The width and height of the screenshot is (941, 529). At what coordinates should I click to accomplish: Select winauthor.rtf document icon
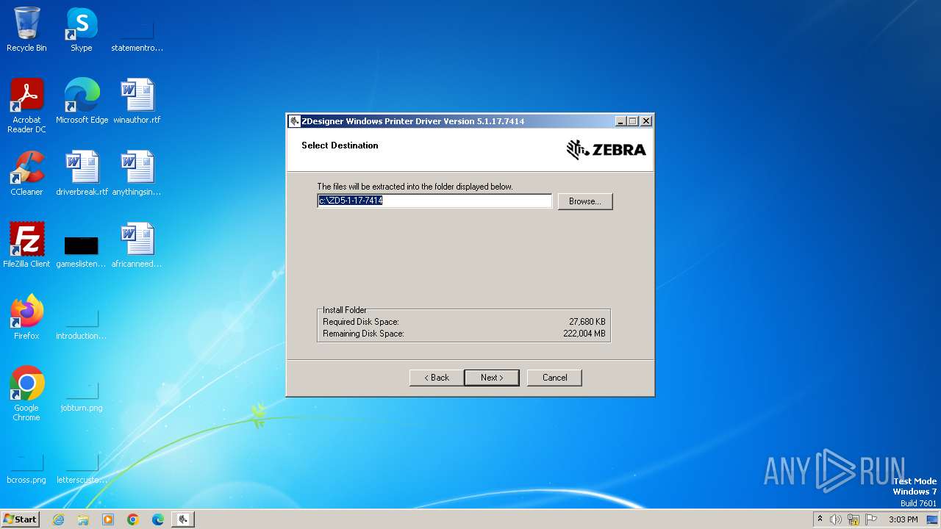[x=137, y=101]
